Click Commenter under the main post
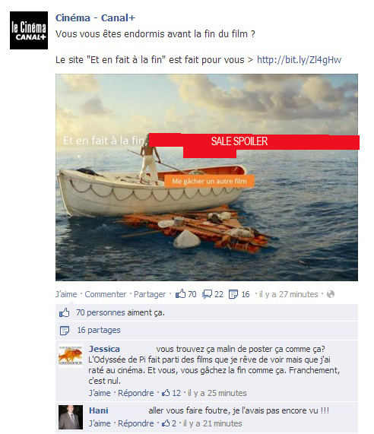This screenshot has width=374, height=434. click(x=106, y=294)
